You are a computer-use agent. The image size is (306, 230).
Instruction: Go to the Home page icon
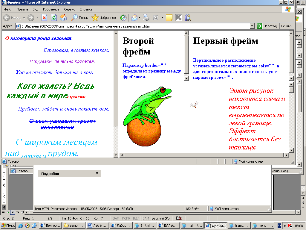63,18
